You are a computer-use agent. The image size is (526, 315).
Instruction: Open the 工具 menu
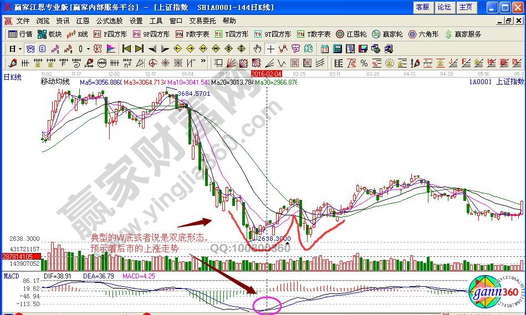[x=156, y=21]
